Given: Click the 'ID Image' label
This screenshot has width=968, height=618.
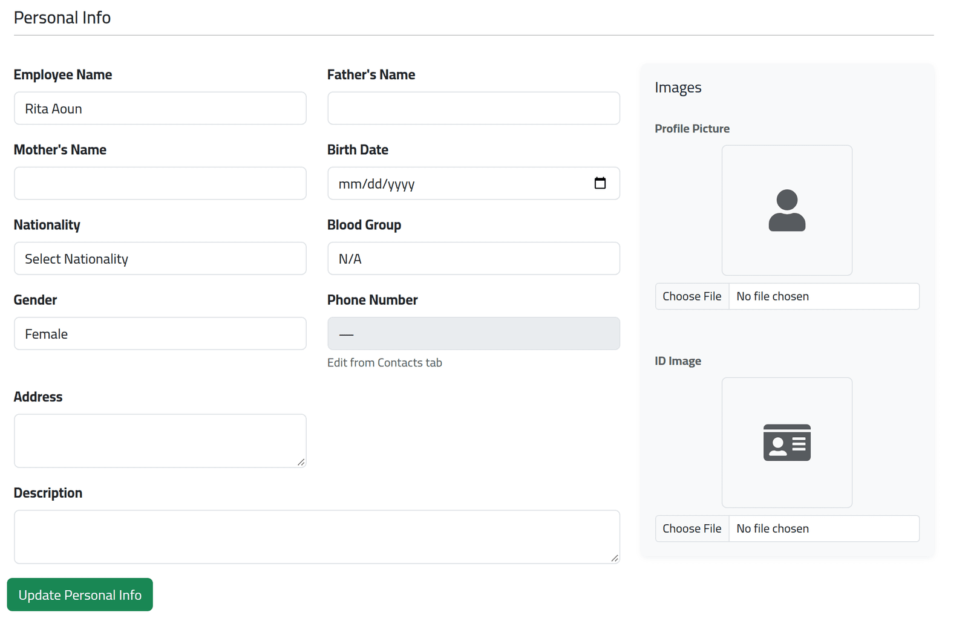Looking at the screenshot, I should pos(678,361).
